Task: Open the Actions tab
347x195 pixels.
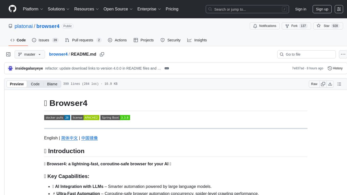Action: point(117,40)
